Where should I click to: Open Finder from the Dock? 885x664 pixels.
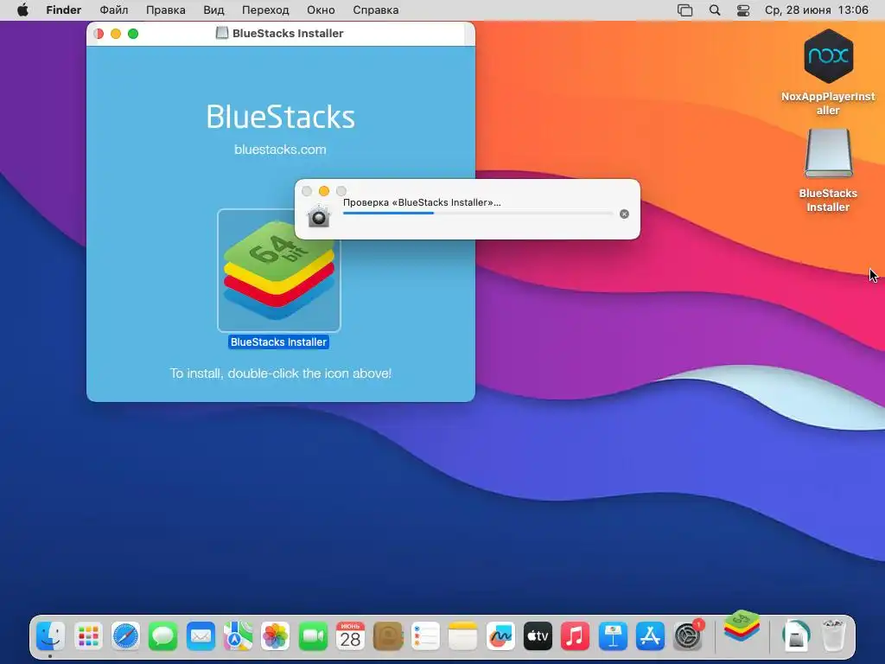point(51,637)
